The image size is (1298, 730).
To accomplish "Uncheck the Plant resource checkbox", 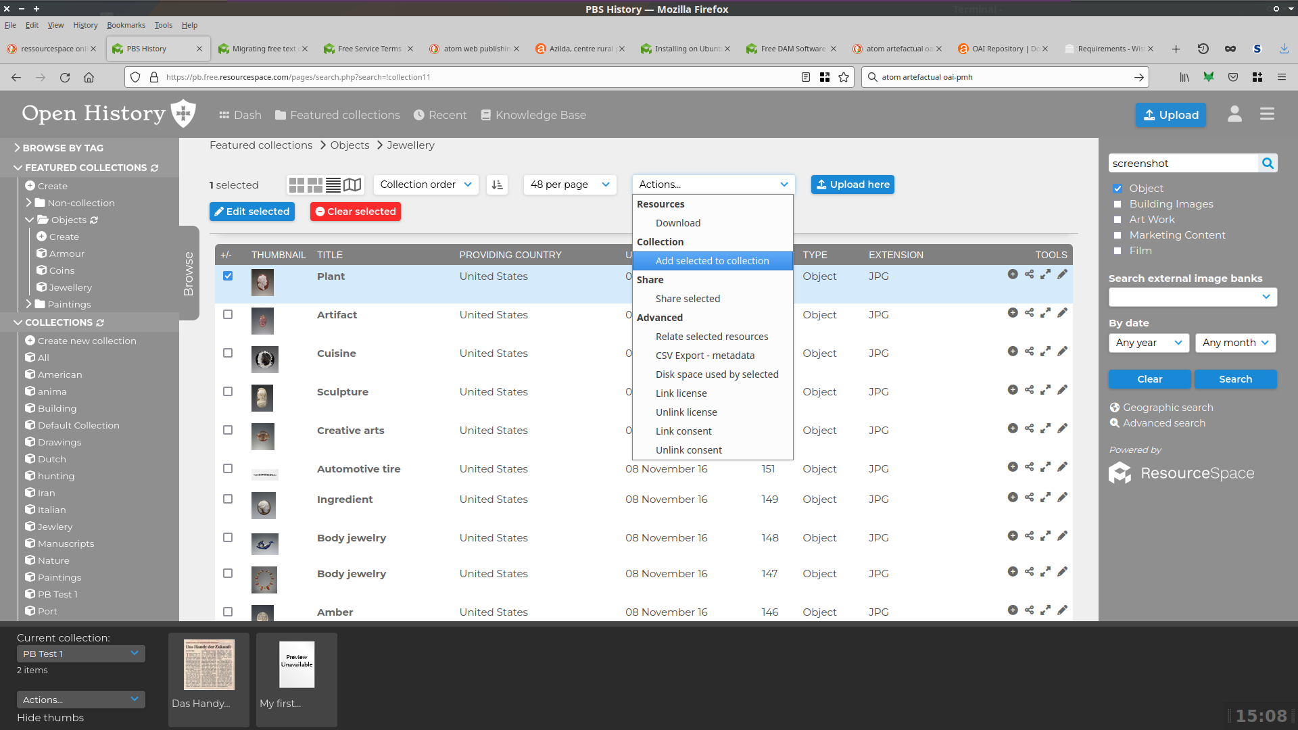I will (228, 276).
